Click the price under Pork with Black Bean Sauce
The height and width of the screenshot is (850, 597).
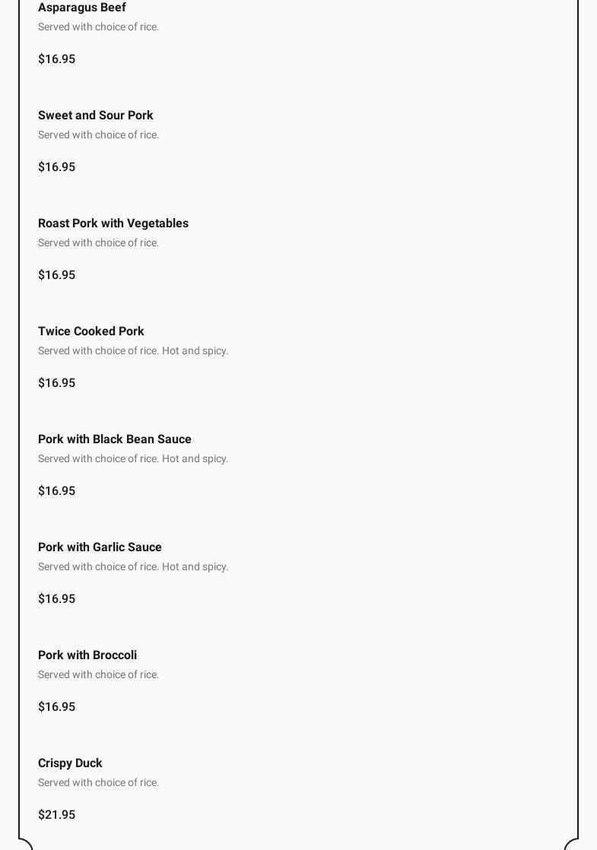[57, 491]
